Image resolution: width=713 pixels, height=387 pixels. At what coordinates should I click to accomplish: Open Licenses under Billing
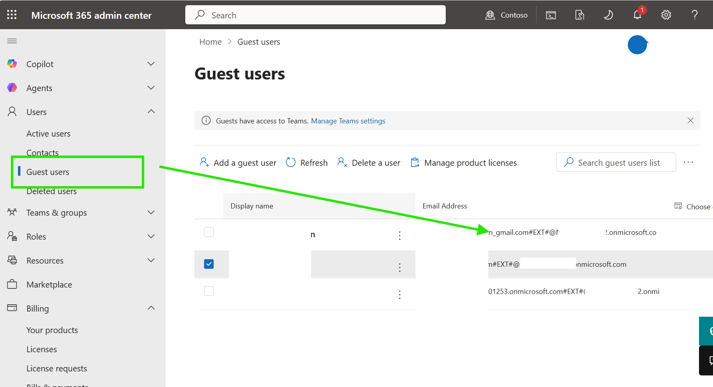coord(42,349)
